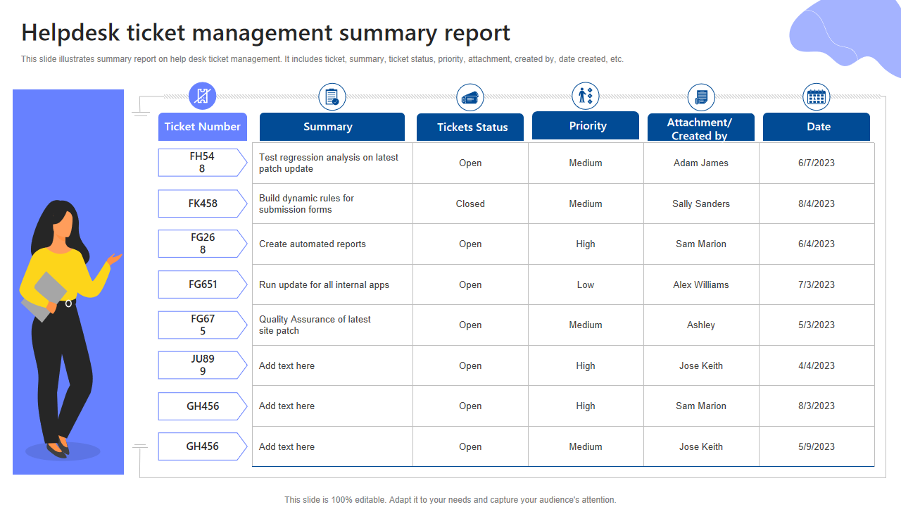Viewport: 901px width, 507px height.
Task: Click the clipboard icon above Summary
Action: click(x=332, y=96)
